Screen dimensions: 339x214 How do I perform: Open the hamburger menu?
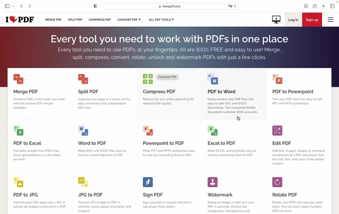330,20
